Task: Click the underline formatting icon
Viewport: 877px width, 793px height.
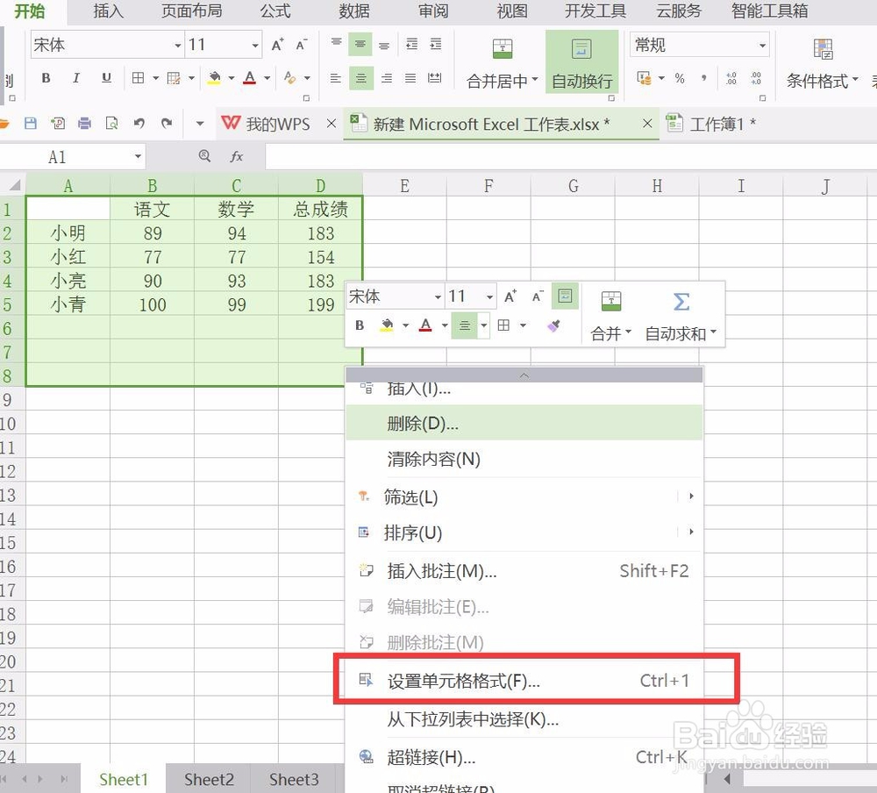Action: pyautogui.click(x=106, y=78)
